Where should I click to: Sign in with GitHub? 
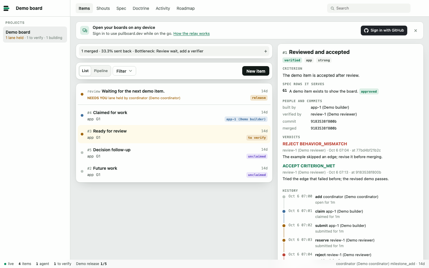pos(384,30)
